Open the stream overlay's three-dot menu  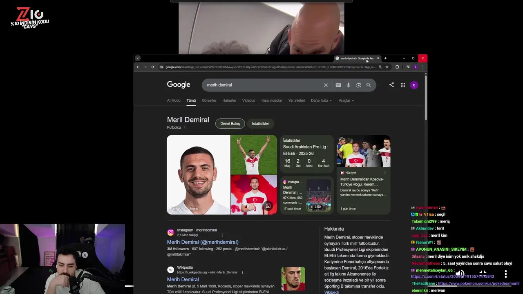pos(505,274)
